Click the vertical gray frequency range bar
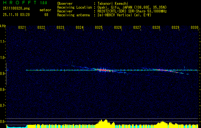201x128 pixels. point(6,74)
